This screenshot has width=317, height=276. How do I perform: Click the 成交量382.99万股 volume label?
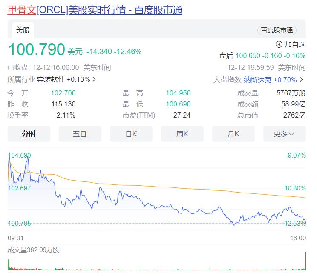33,250
